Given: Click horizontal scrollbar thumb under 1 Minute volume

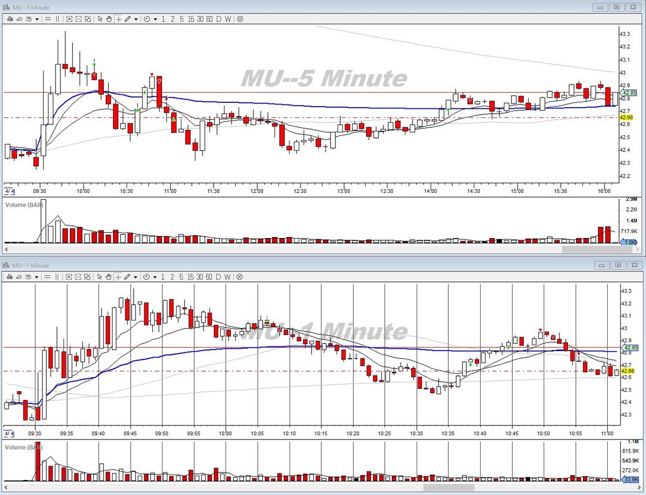Looking at the screenshot, I should tap(448, 487).
